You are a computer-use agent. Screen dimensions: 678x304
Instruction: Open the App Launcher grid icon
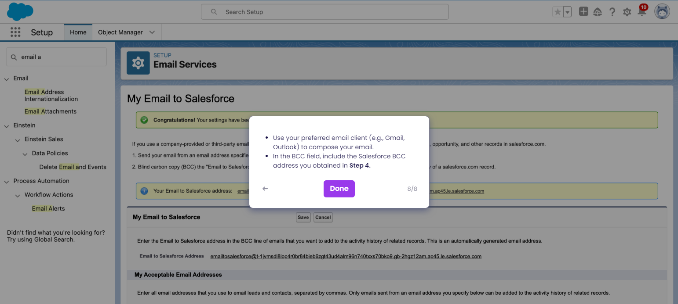[x=15, y=32]
